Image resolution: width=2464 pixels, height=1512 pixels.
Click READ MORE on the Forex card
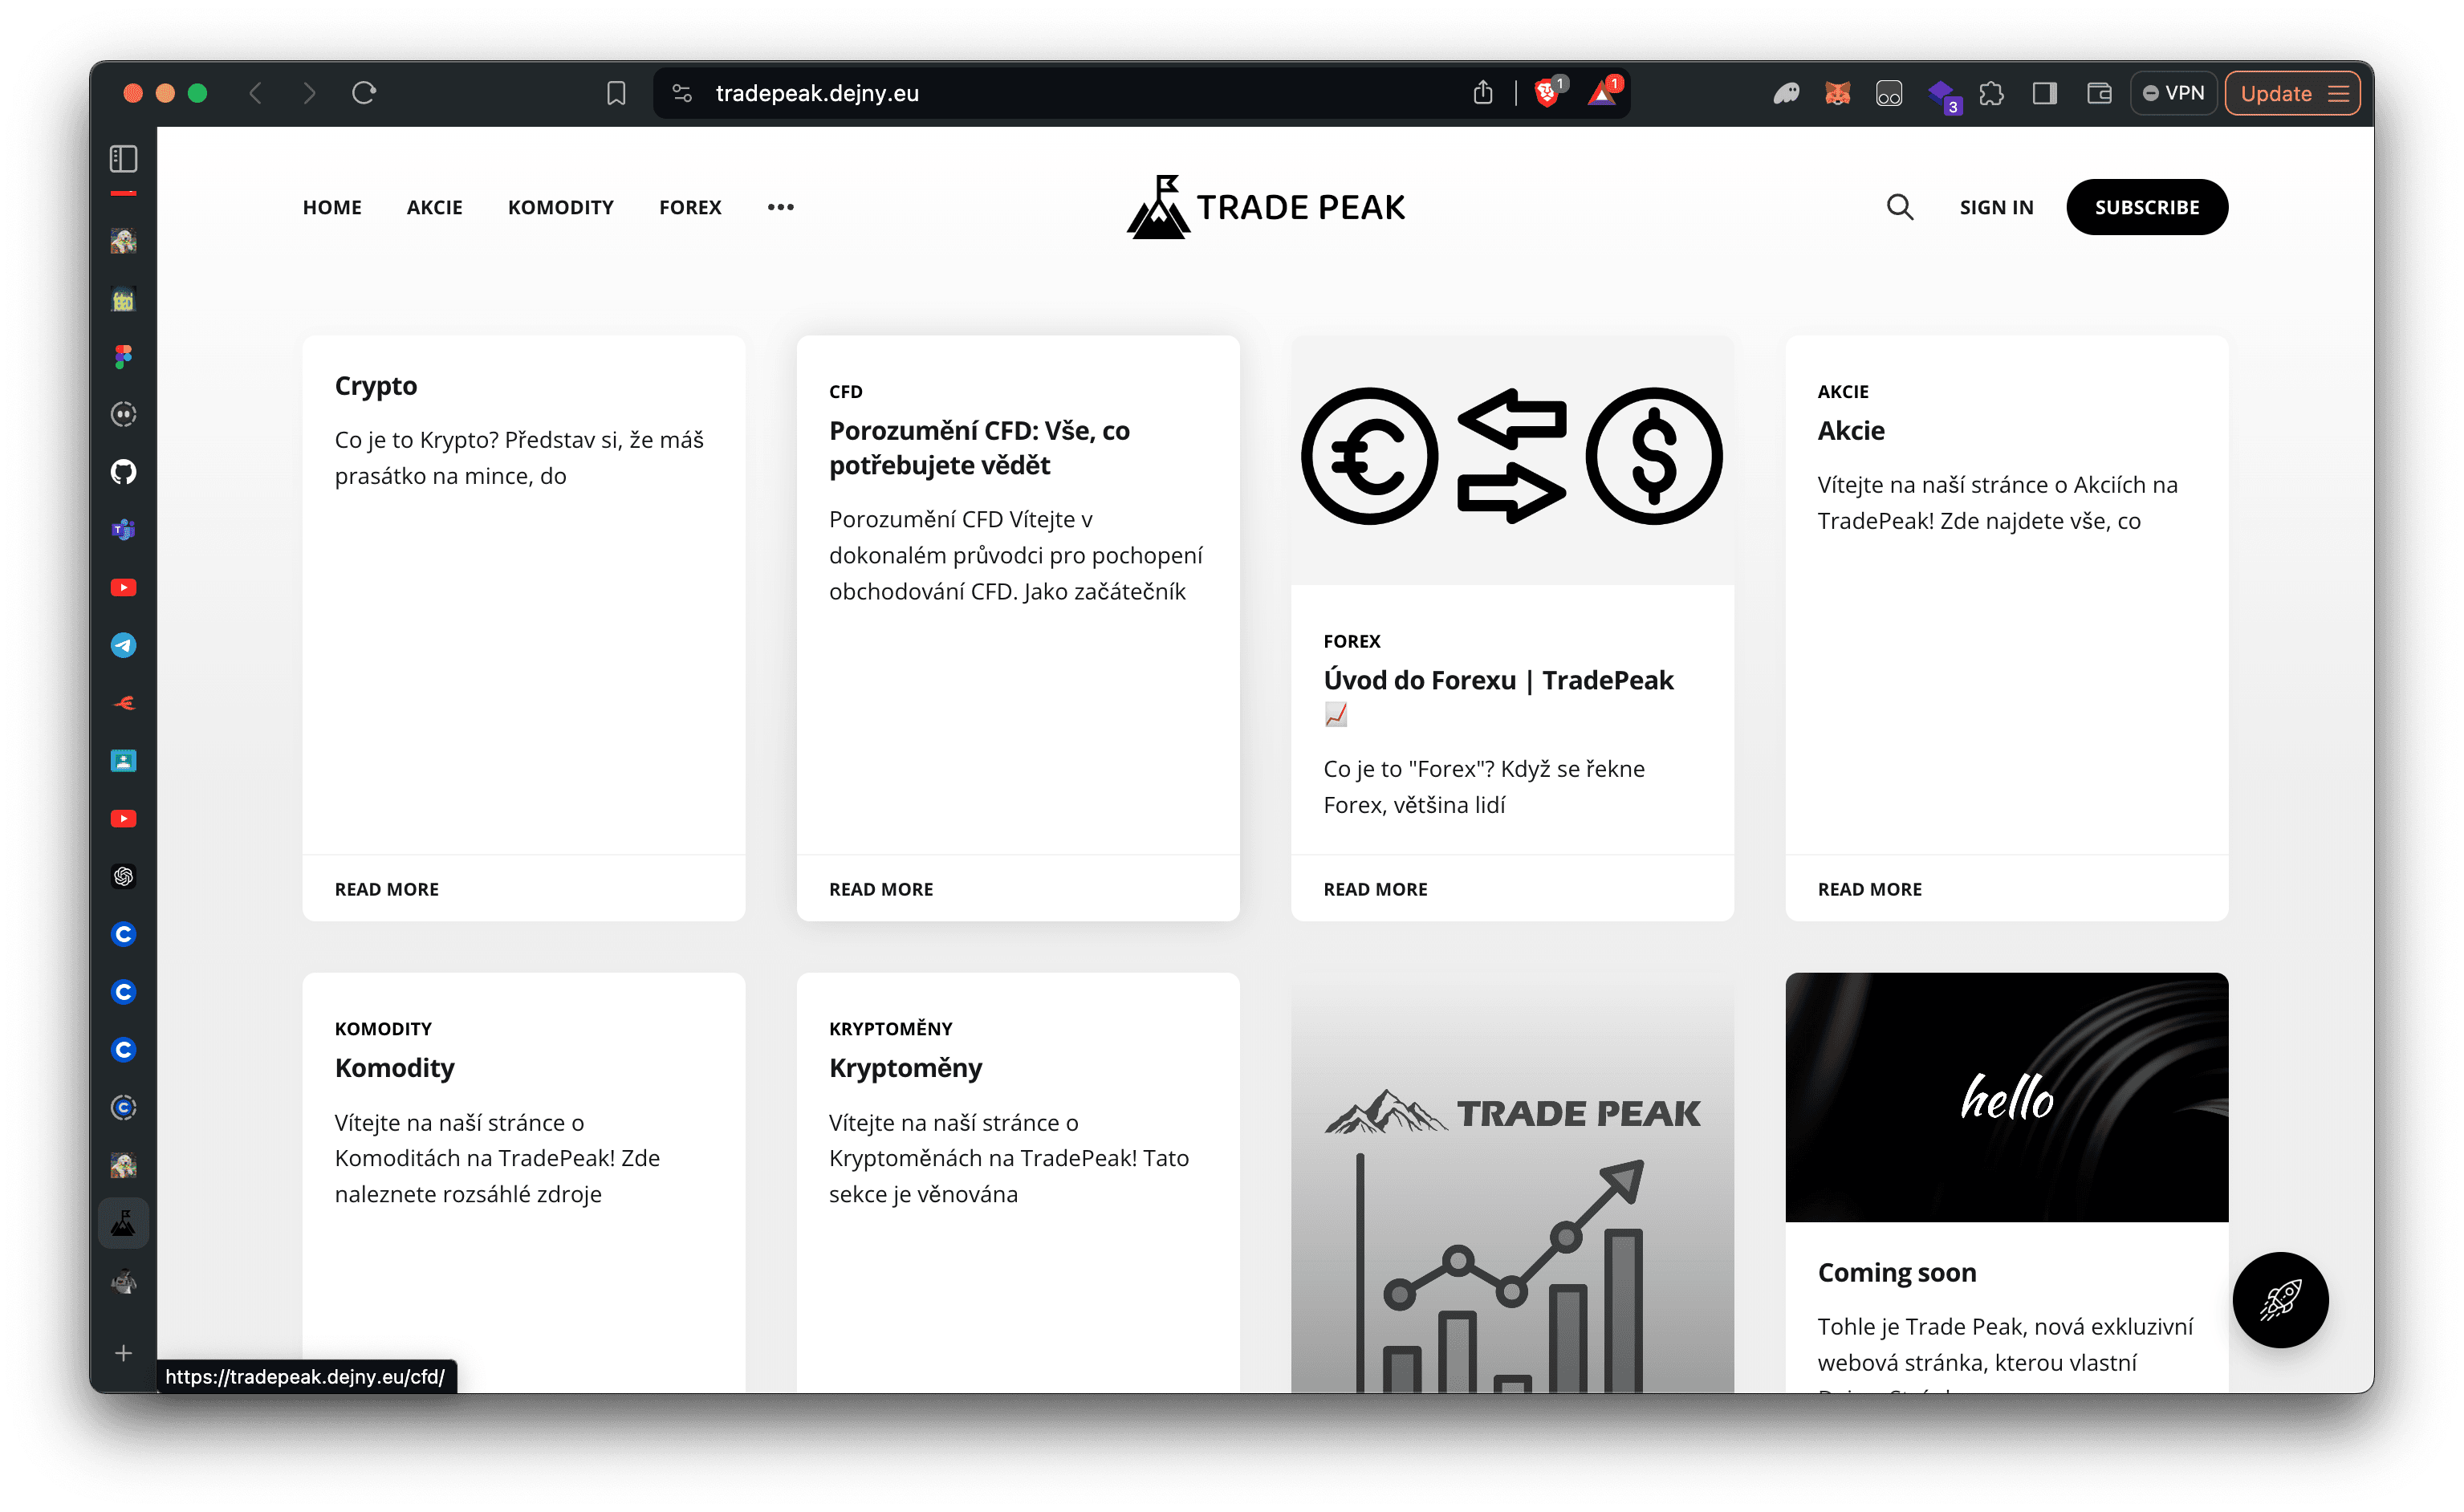[1375, 888]
